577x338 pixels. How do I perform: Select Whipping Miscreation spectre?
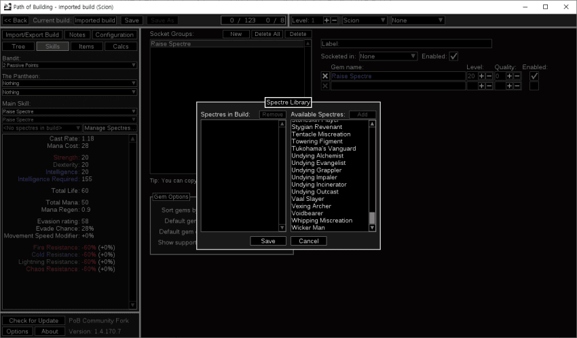click(x=322, y=221)
